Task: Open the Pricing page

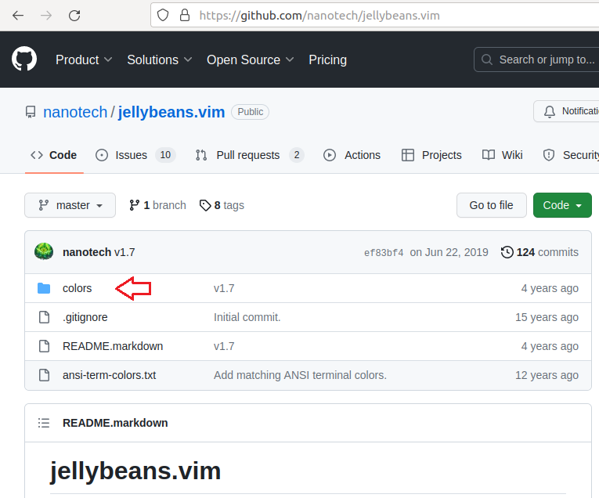Action: (x=327, y=60)
